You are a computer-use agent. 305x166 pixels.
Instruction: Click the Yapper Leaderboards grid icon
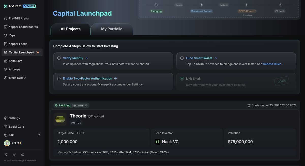pos(6,27)
